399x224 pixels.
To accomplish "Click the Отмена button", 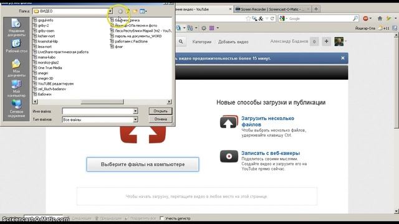I will (x=161, y=119).
